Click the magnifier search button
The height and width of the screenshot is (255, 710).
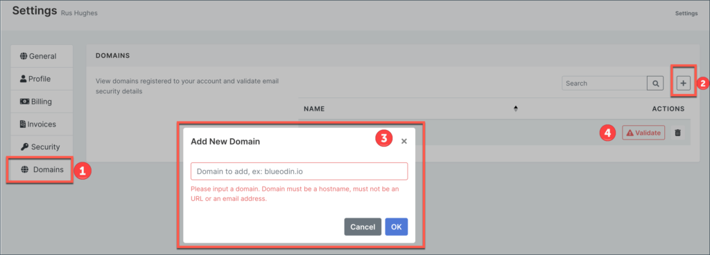(655, 84)
